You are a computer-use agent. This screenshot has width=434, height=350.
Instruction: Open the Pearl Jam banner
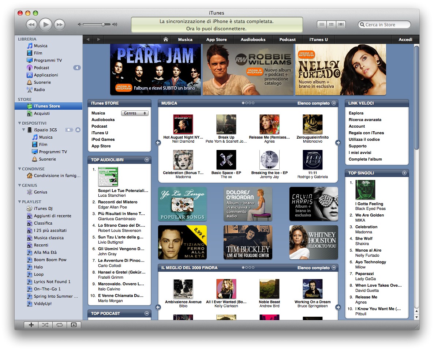click(x=156, y=69)
